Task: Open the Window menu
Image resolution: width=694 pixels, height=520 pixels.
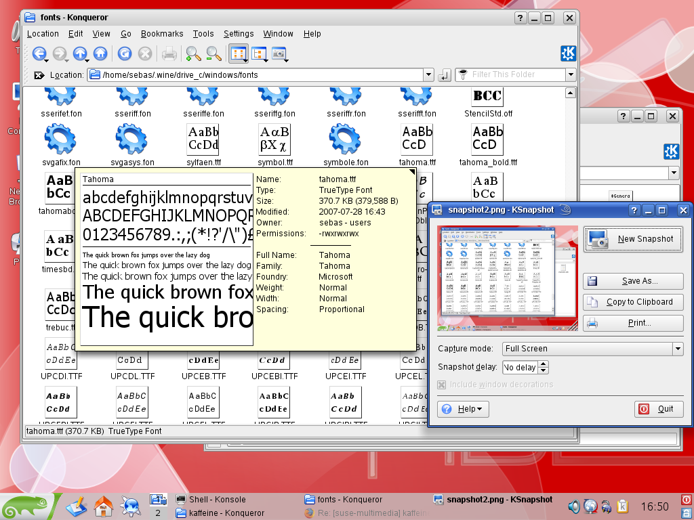Action: click(x=278, y=34)
